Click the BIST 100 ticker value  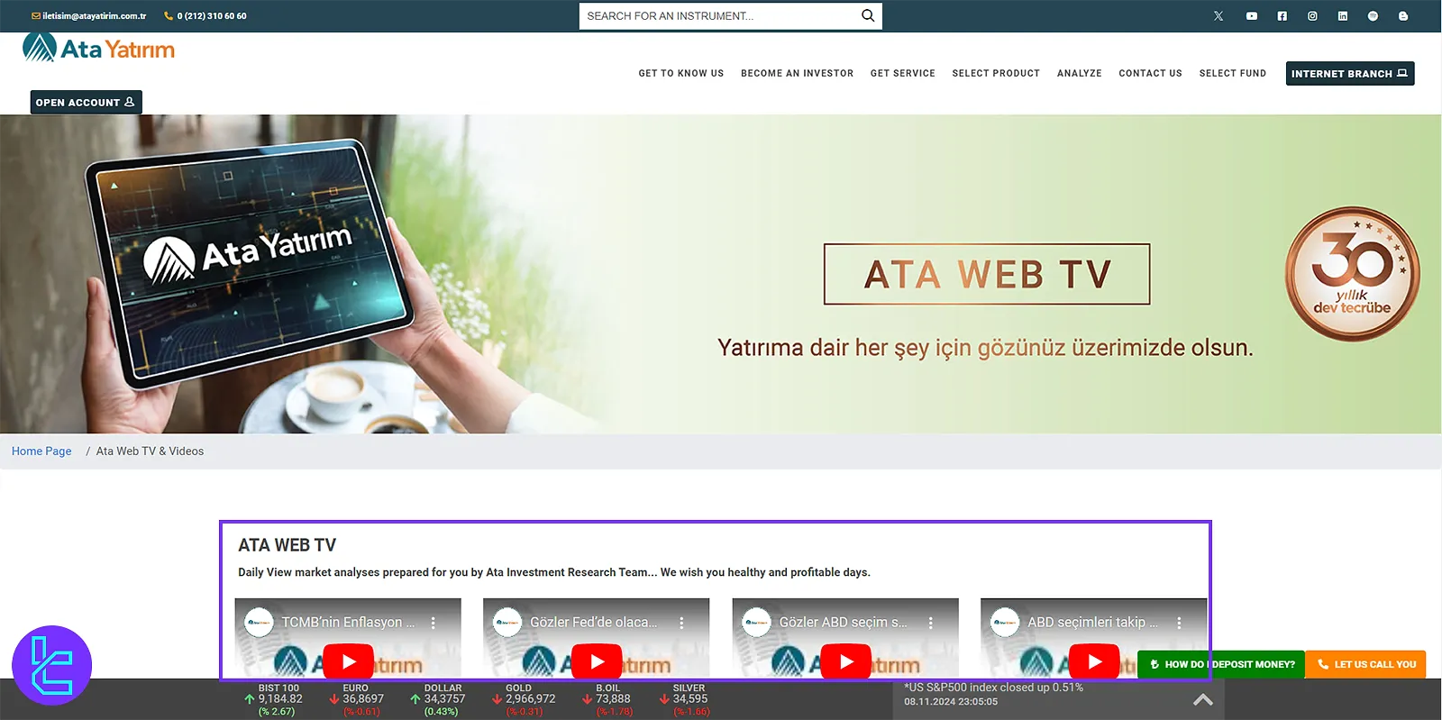tap(280, 699)
